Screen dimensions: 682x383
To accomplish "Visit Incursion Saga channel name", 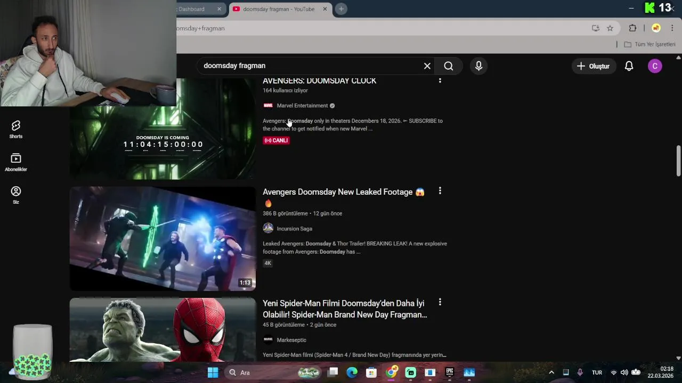I will click(295, 228).
